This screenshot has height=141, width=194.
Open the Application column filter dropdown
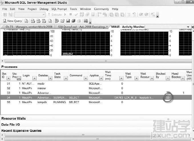(101, 78)
